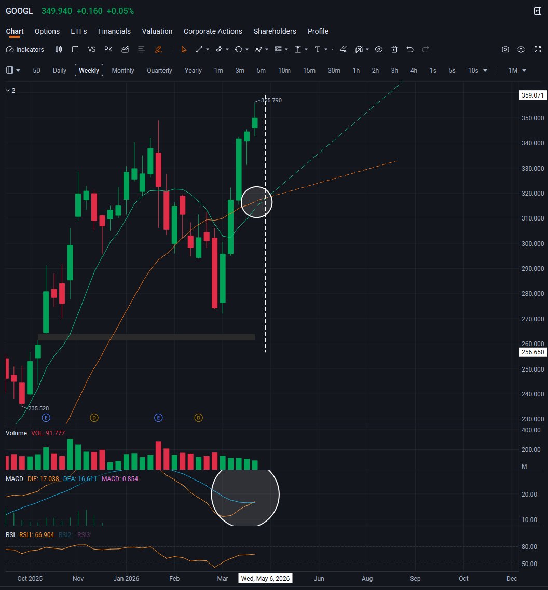Click the RSI indicator label

coord(10,535)
